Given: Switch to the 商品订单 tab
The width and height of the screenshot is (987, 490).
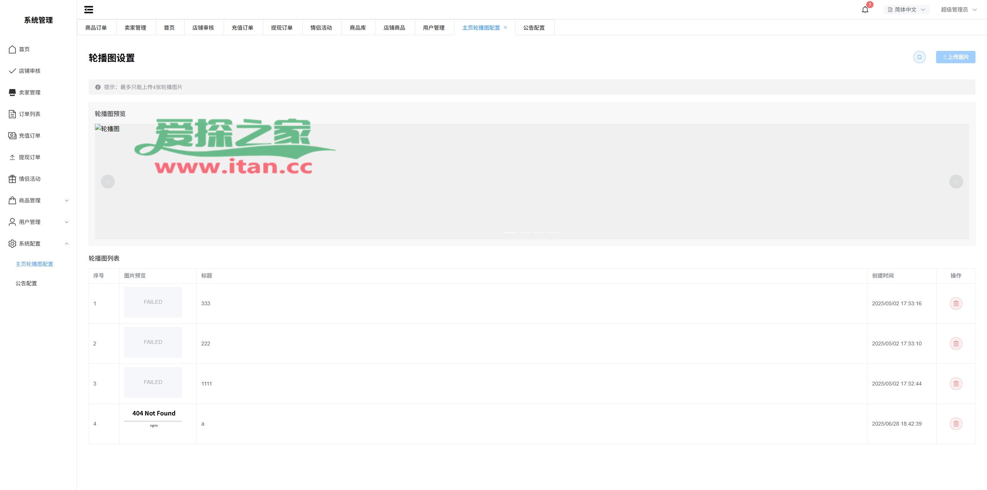Looking at the screenshot, I should click(96, 27).
